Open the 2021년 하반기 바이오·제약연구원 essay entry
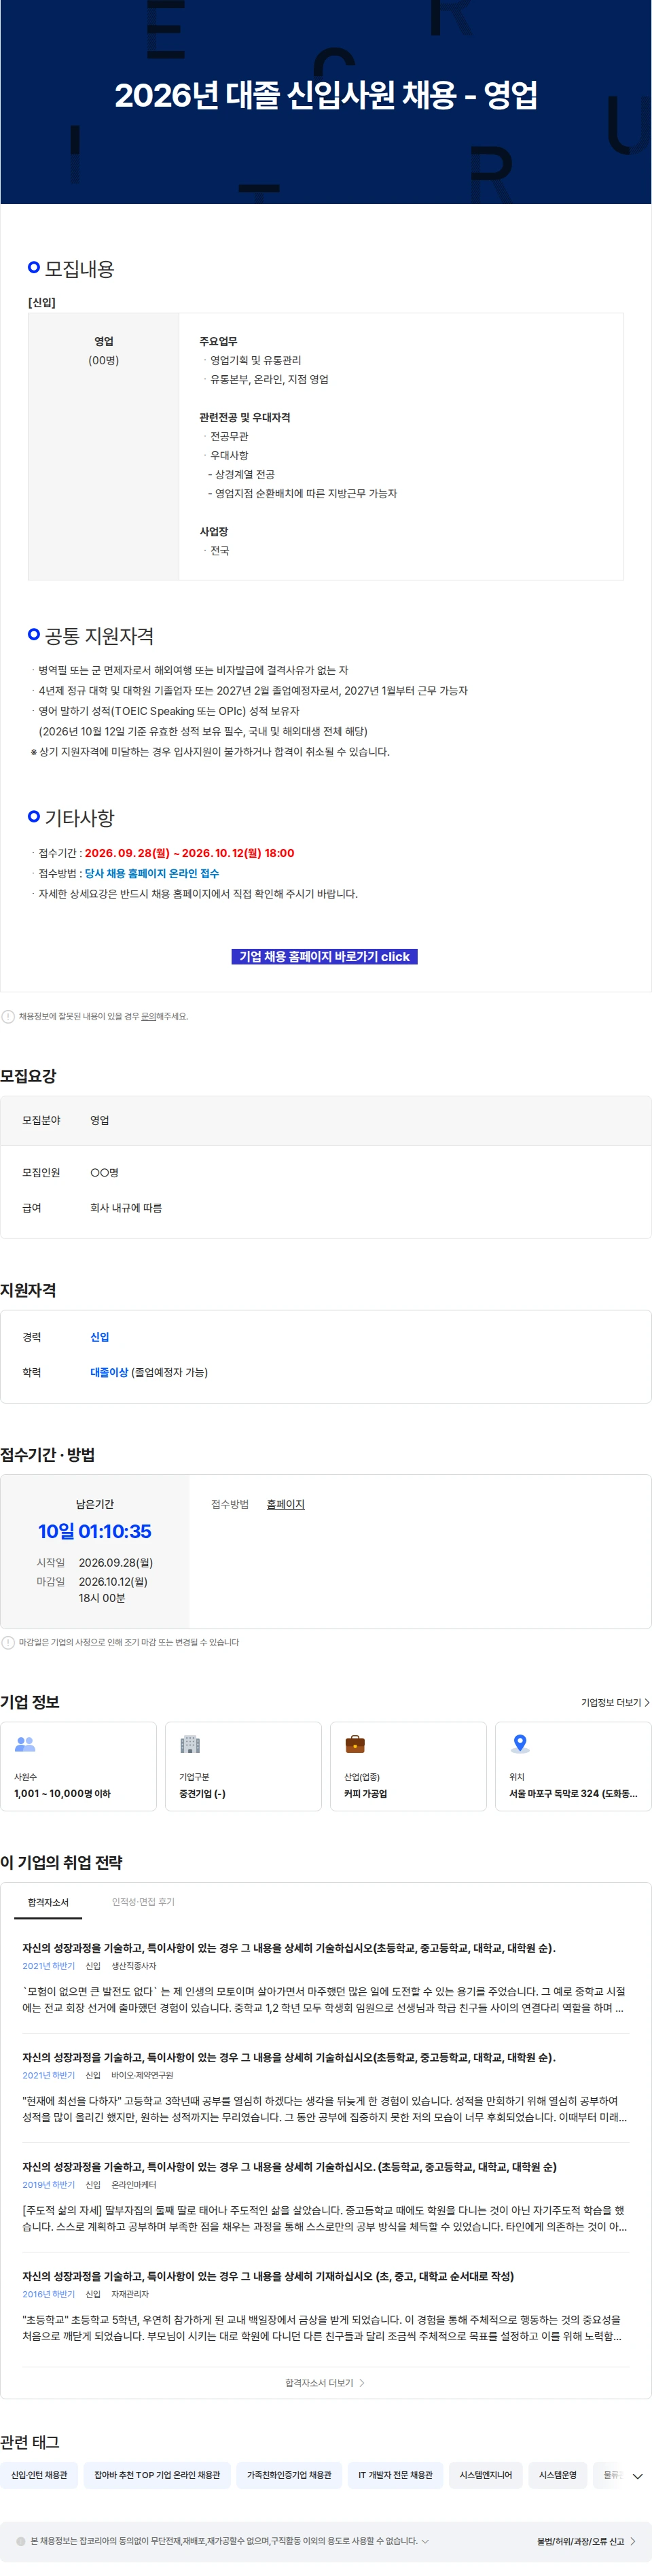The height and width of the screenshot is (2576, 652). click(326, 2088)
